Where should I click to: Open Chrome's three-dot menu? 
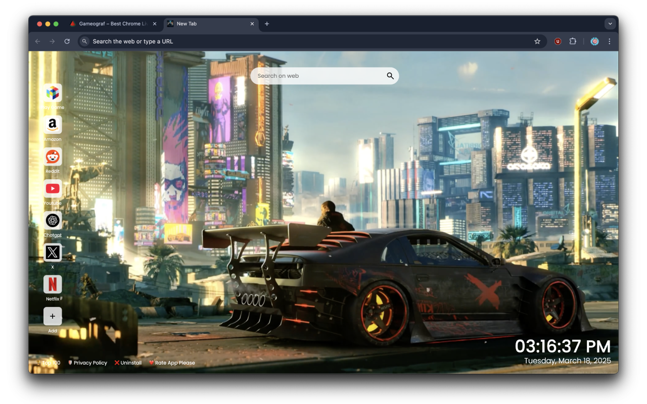(610, 41)
